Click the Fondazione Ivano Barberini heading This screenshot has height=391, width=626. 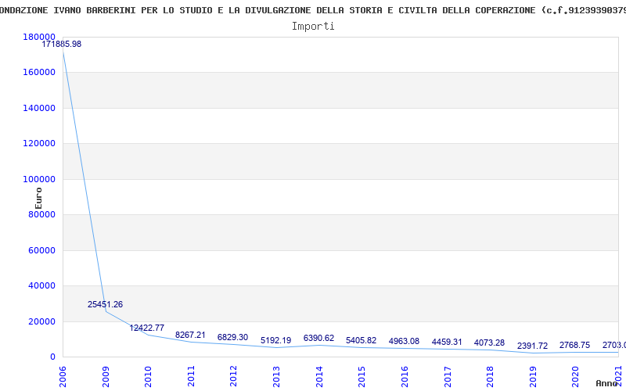(x=313, y=10)
